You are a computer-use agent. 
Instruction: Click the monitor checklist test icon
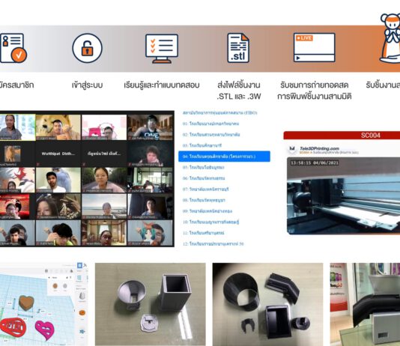[162, 49]
